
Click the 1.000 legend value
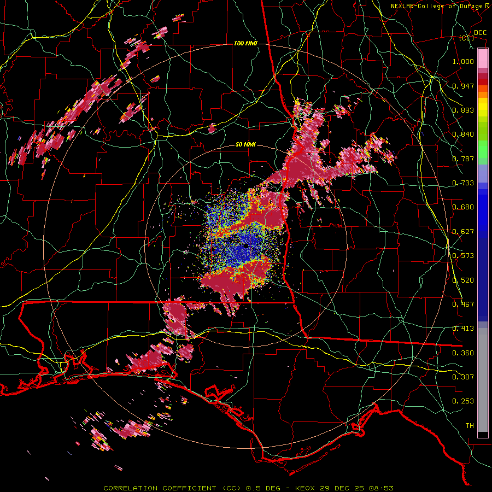(463, 61)
